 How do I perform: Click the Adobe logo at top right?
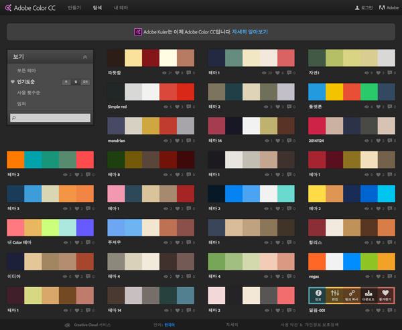[381, 8]
